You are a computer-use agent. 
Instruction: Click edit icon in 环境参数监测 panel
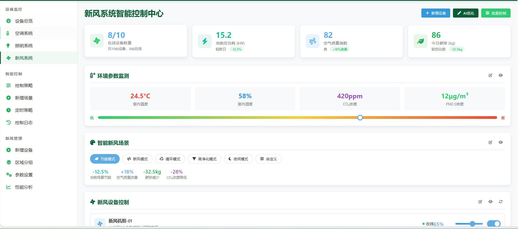coord(490,76)
